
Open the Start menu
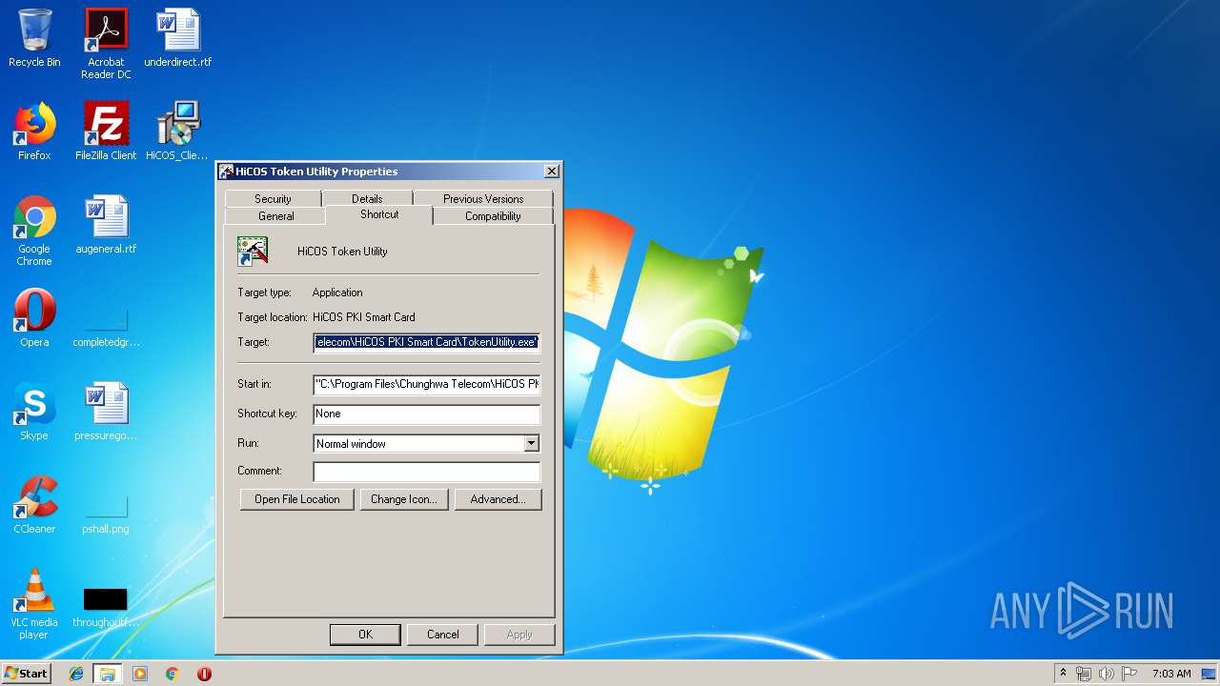click(26, 673)
